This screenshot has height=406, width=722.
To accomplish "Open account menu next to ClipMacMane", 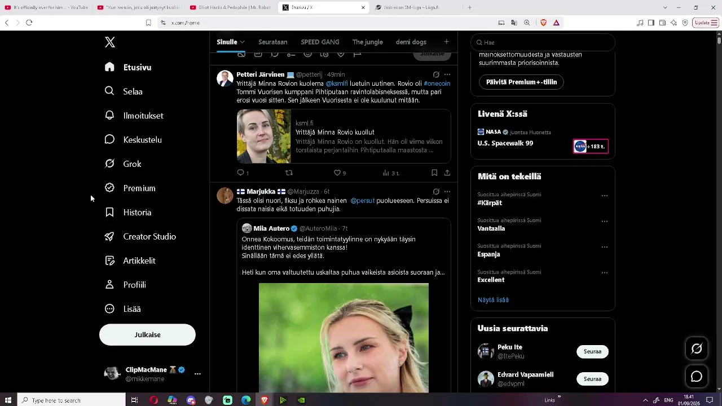I will (197, 374).
